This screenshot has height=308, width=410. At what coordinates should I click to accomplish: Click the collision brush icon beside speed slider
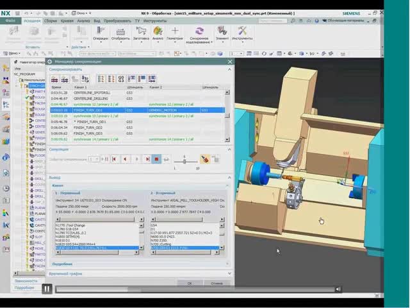[205, 159]
